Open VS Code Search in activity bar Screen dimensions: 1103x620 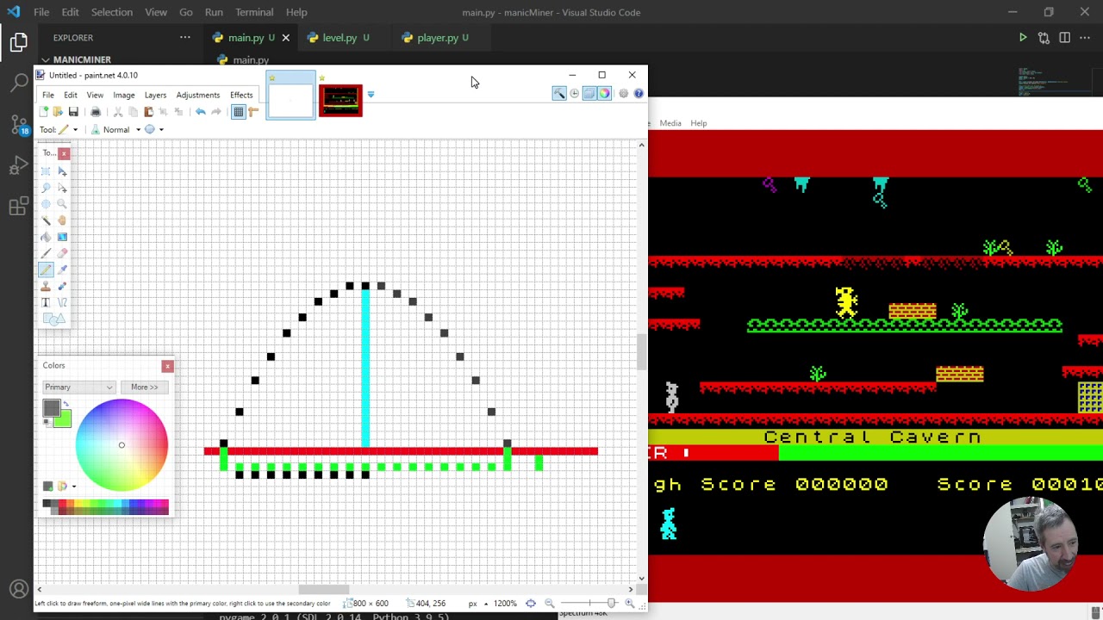[x=18, y=83]
